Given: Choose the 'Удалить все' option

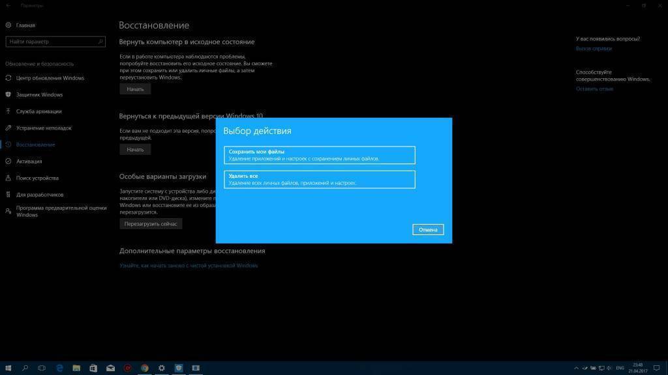Looking at the screenshot, I should click(x=320, y=179).
